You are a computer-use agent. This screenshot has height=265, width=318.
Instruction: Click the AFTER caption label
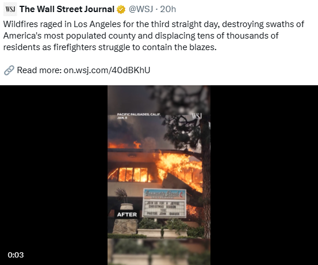(x=127, y=215)
